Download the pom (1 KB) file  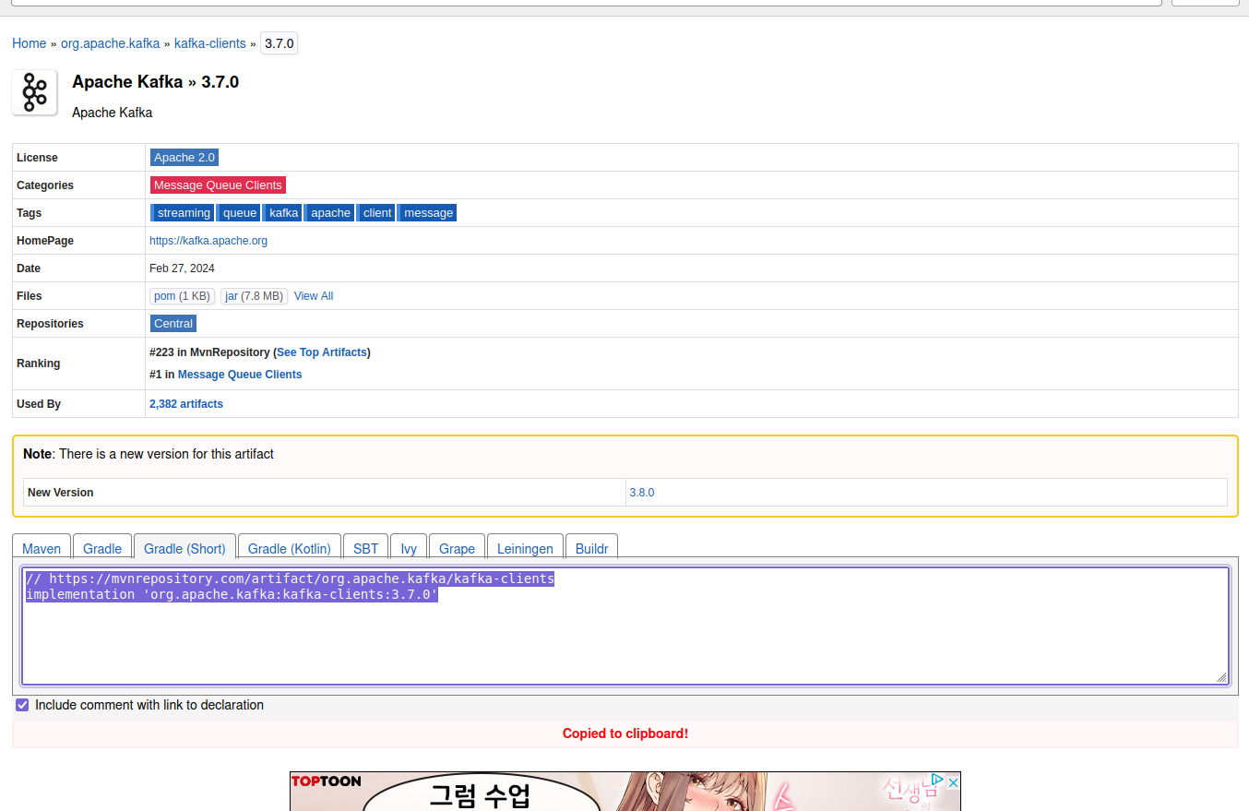(182, 296)
